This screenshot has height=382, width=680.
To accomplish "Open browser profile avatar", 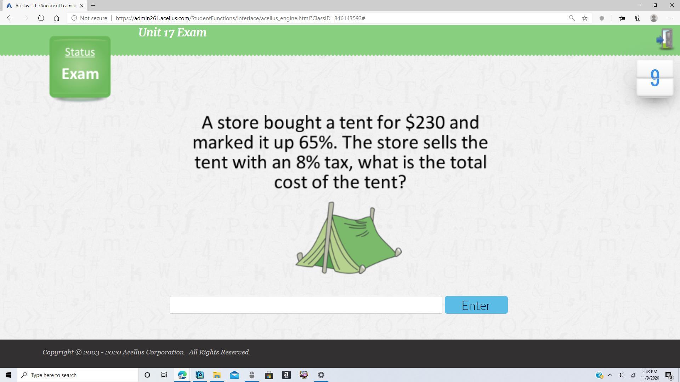I will (x=654, y=18).
